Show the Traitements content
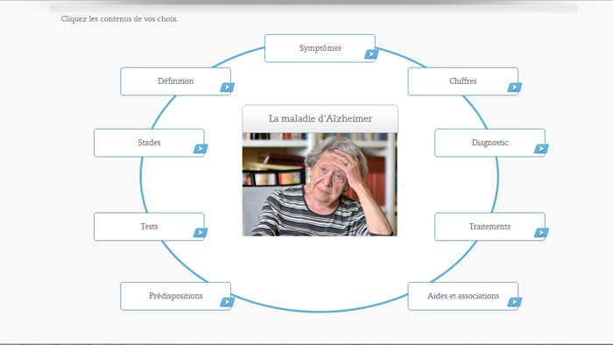Screen dimensions: 613x345 [x=490, y=227]
